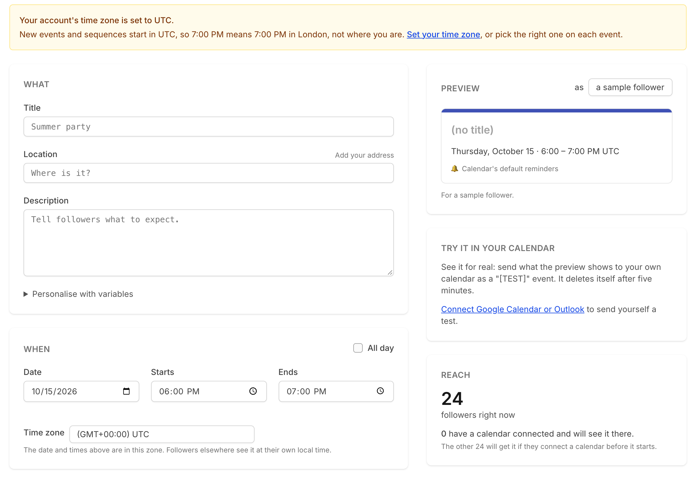Click the '(no title)' preview heading
Image resolution: width=696 pixels, height=478 pixels.
click(472, 130)
